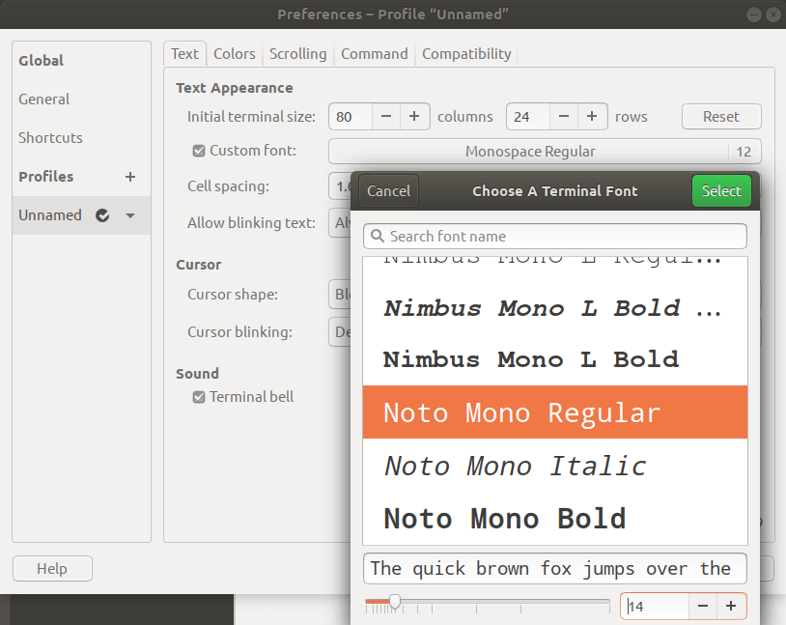
Task: Click the default profile checkmark icon next to Unnamed
Action: tap(102, 215)
